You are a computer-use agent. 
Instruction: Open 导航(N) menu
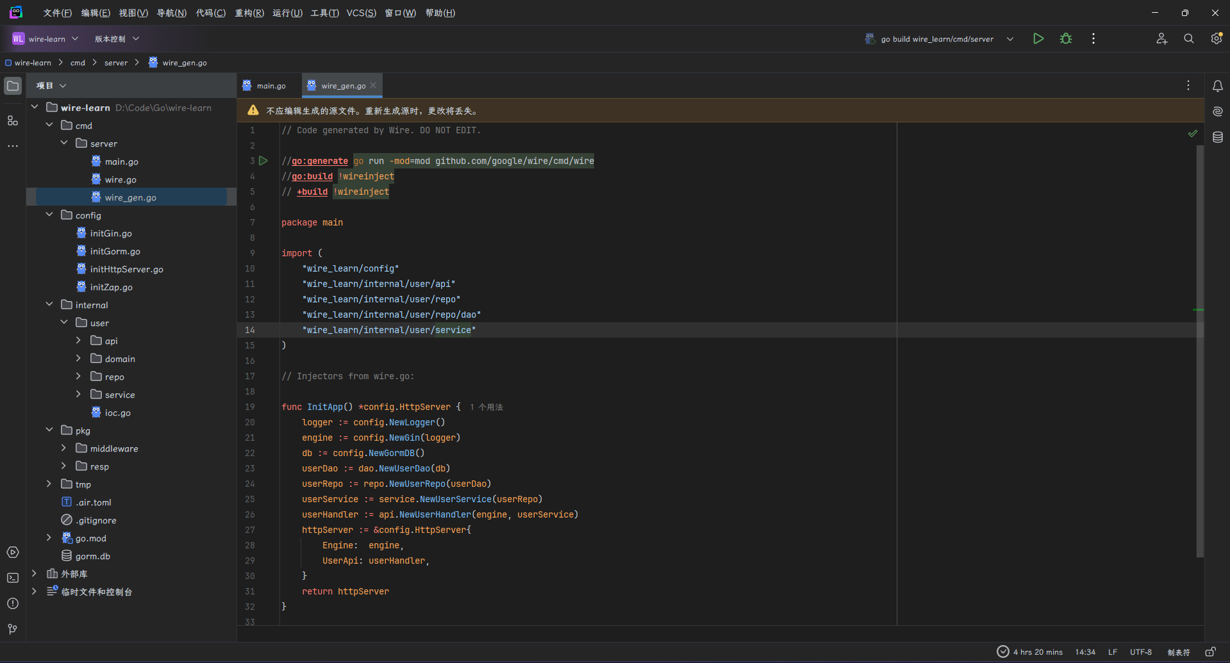(172, 13)
